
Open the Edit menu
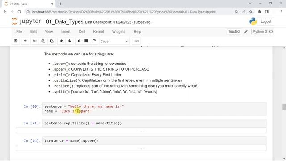[34, 32]
